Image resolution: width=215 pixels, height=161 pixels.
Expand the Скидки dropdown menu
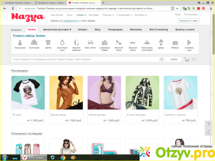pos(81,15)
